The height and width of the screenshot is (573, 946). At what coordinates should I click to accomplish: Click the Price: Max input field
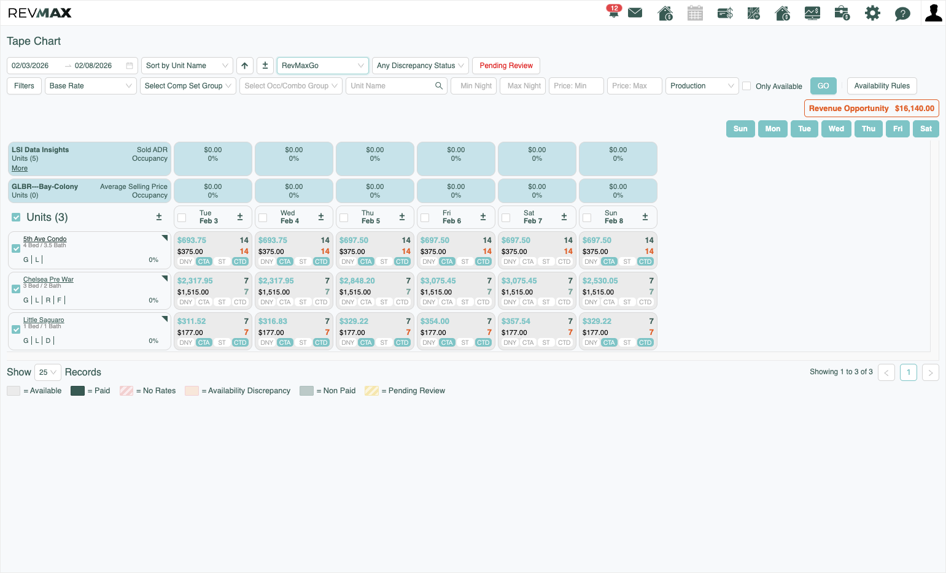click(635, 86)
